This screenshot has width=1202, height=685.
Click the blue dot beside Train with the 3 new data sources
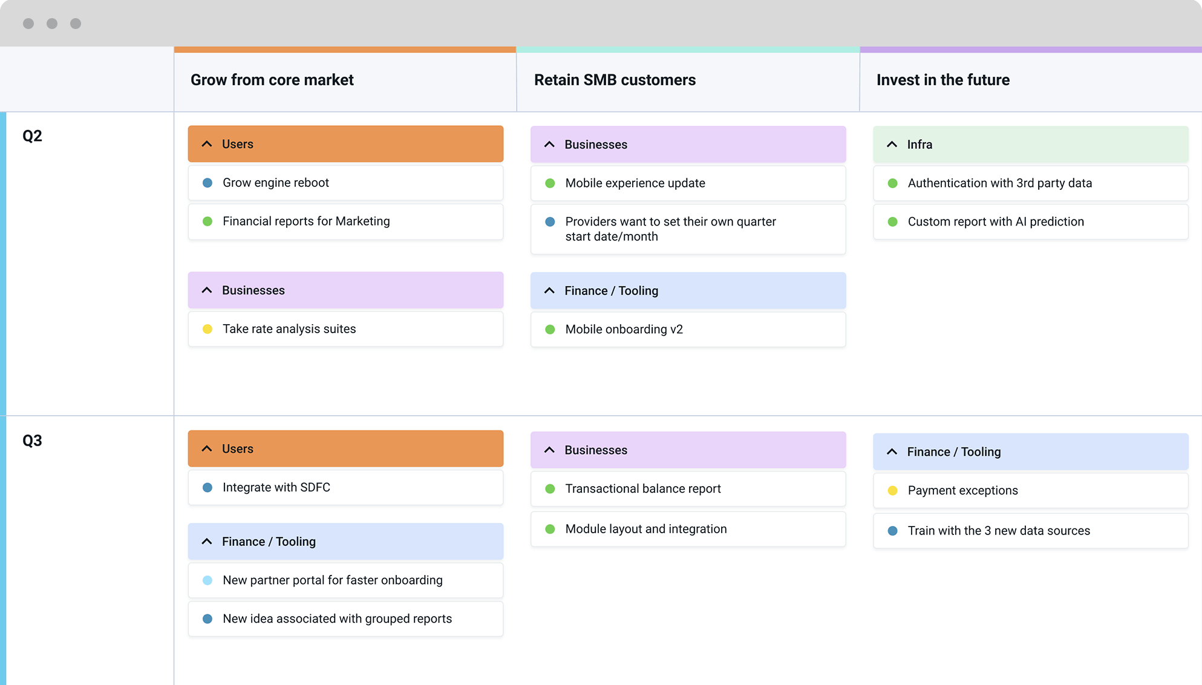click(892, 531)
